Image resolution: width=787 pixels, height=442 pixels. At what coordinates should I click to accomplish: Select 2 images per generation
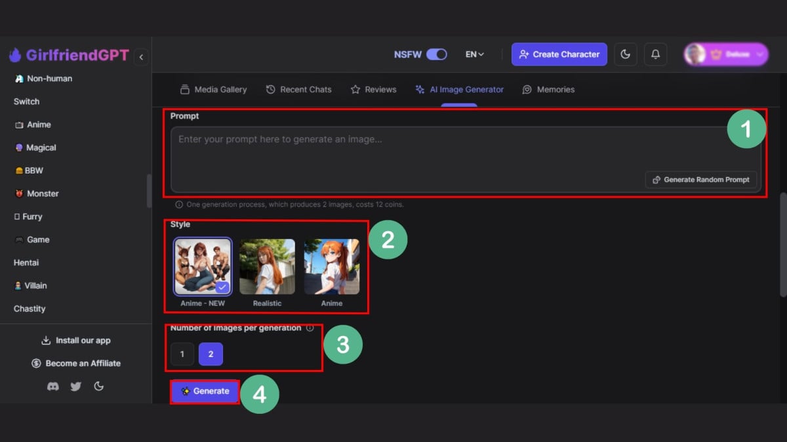(211, 354)
